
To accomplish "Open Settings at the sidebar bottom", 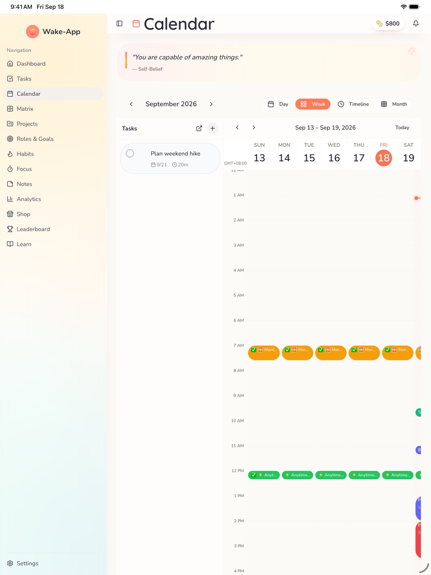I will (53, 563).
